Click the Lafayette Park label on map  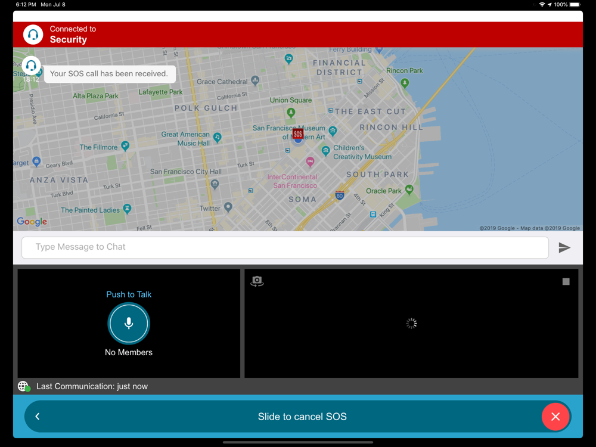[x=160, y=92]
